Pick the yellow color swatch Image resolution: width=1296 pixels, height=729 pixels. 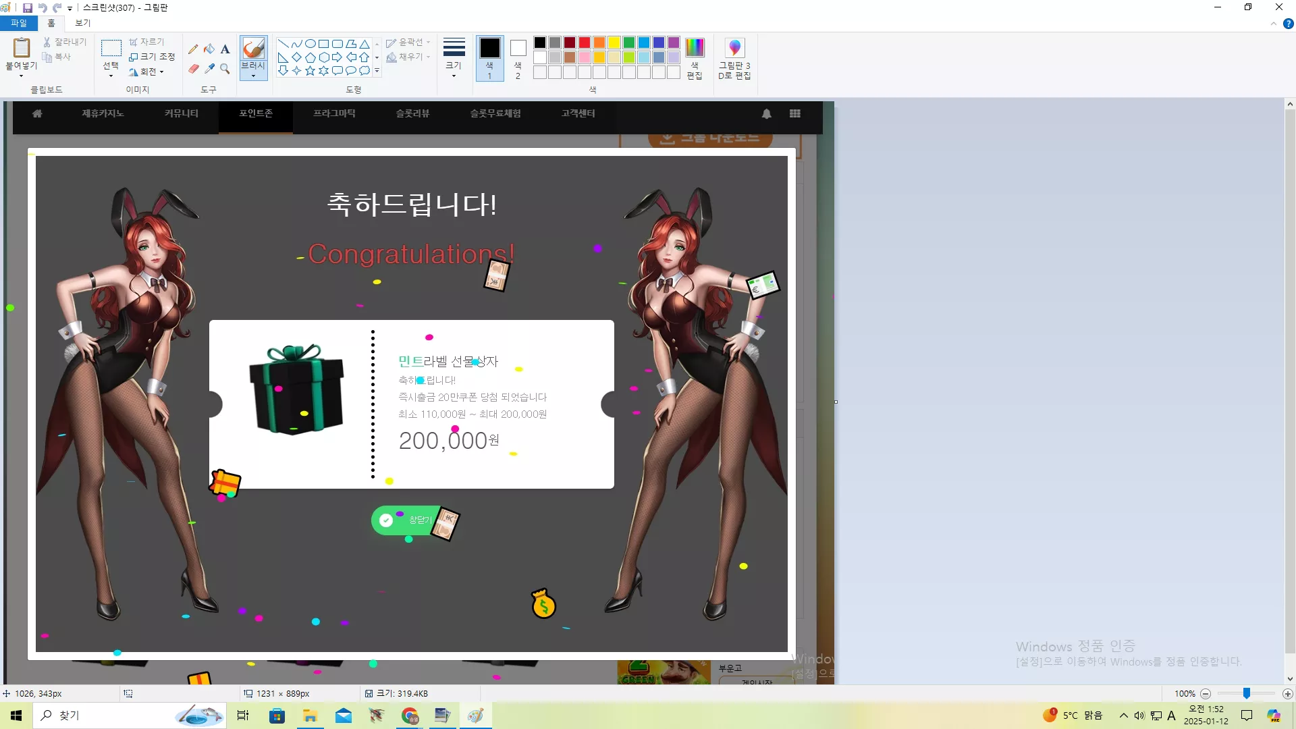pyautogui.click(x=614, y=43)
